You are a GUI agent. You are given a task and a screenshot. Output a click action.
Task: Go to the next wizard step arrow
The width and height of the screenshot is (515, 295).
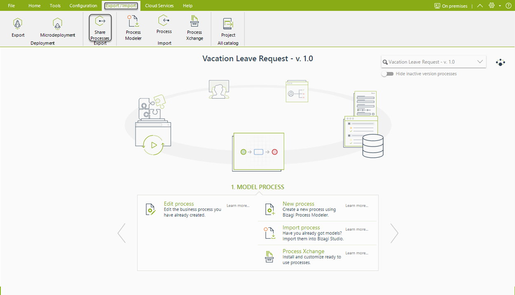click(x=394, y=233)
